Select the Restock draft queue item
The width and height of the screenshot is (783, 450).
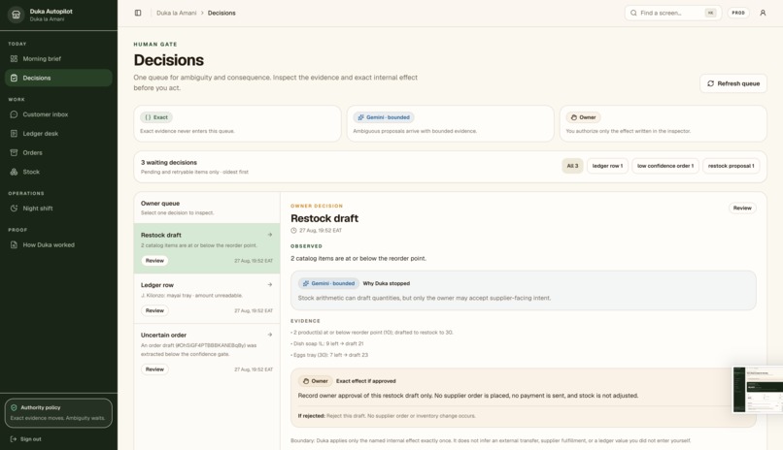point(207,248)
